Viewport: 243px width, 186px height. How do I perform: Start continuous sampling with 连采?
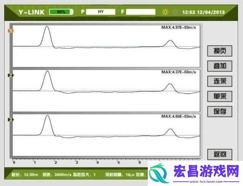pyautogui.click(x=220, y=81)
